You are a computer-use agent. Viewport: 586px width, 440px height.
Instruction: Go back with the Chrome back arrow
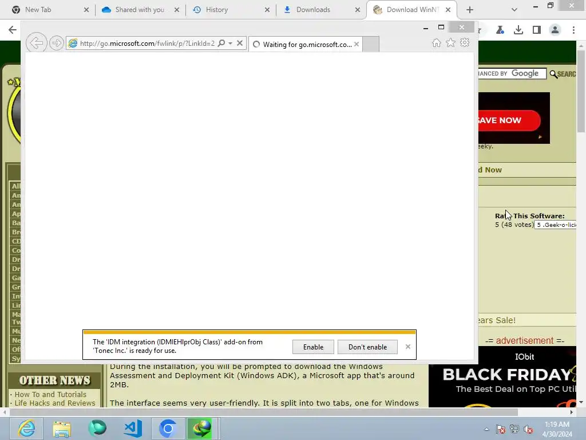point(13,30)
